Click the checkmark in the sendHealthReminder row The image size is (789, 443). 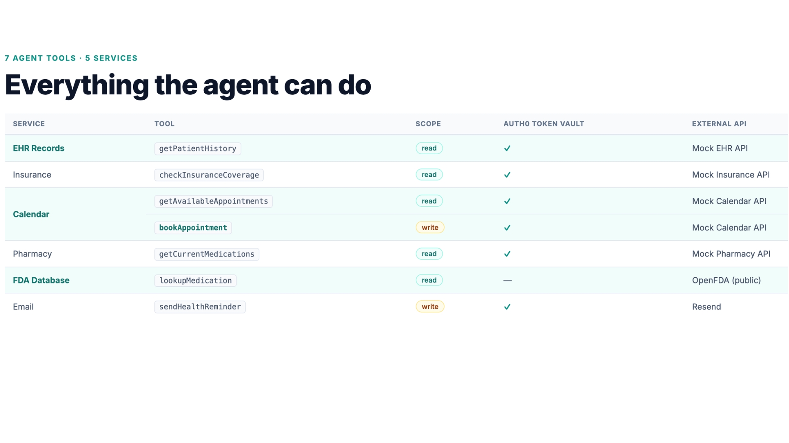pos(507,307)
